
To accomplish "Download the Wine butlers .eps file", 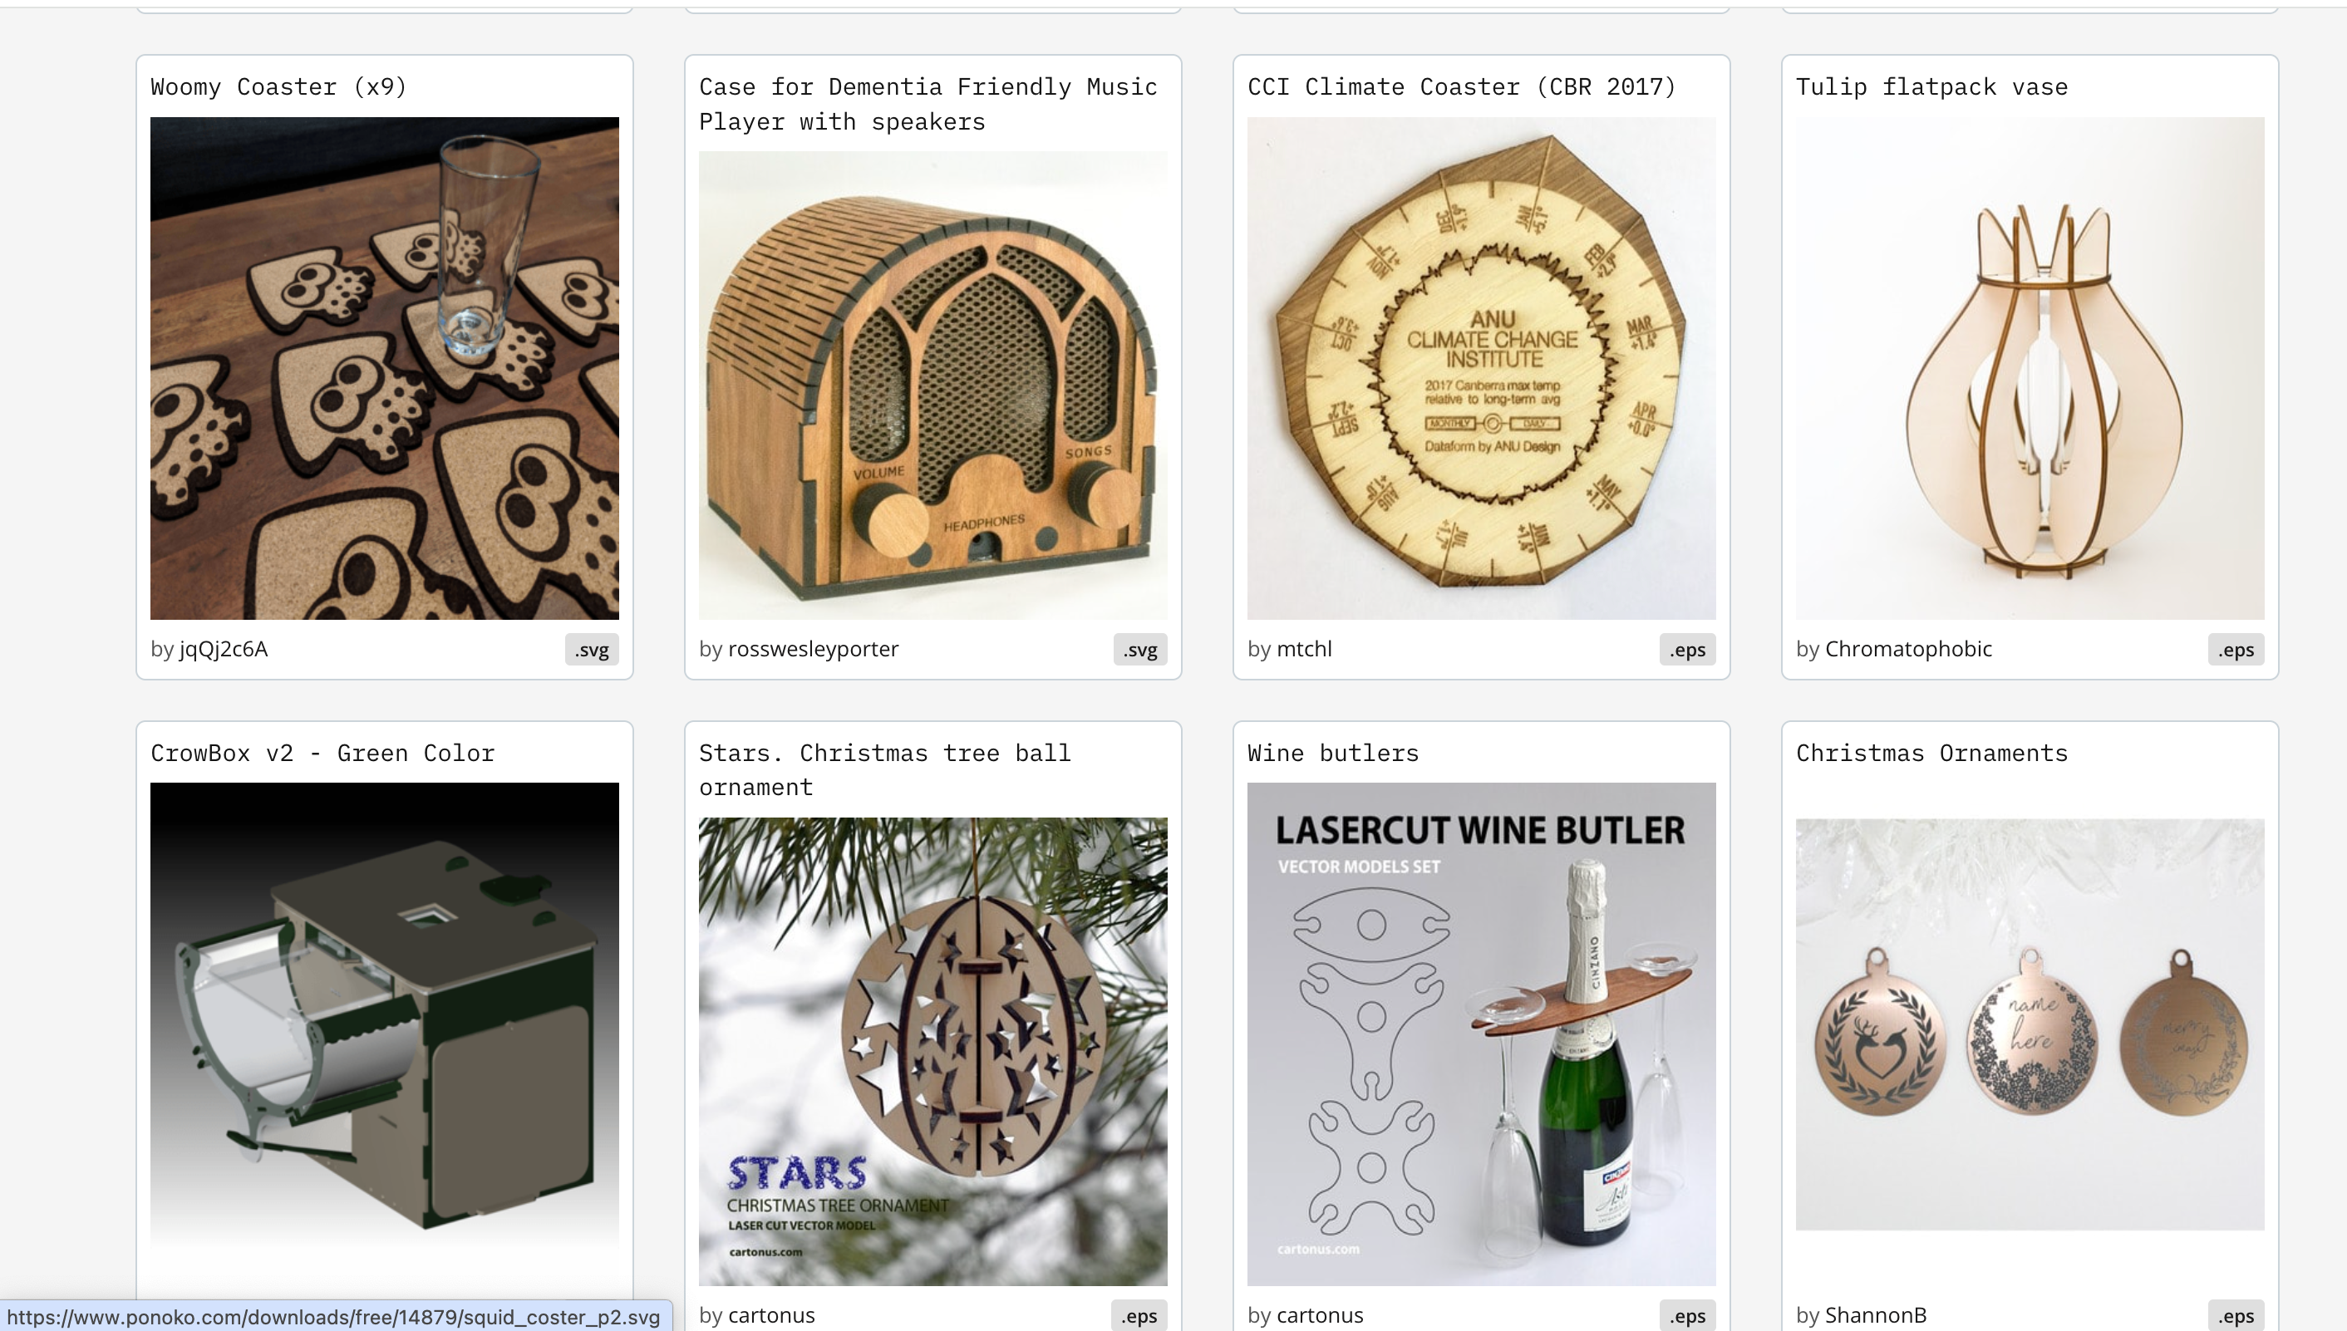I will (1687, 1315).
